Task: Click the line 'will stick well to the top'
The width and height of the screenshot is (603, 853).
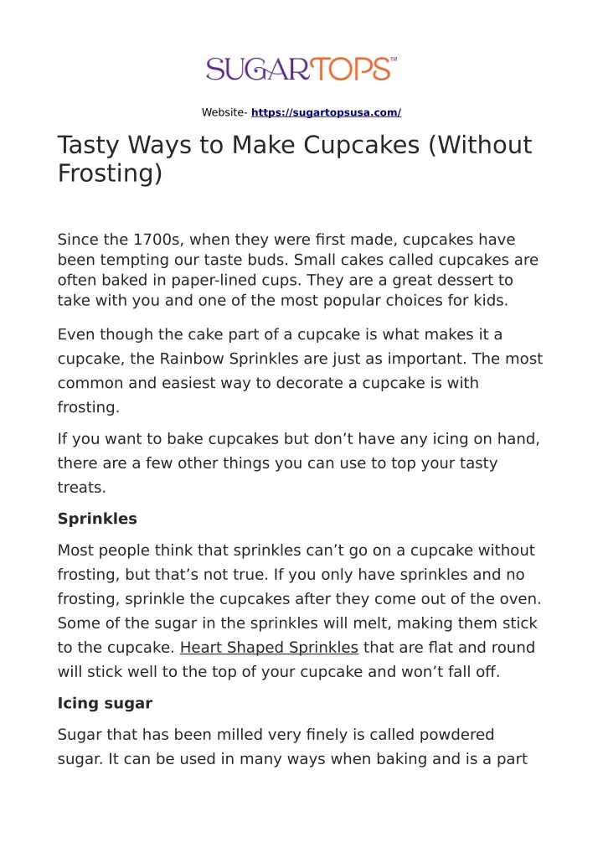Action: coord(278,672)
